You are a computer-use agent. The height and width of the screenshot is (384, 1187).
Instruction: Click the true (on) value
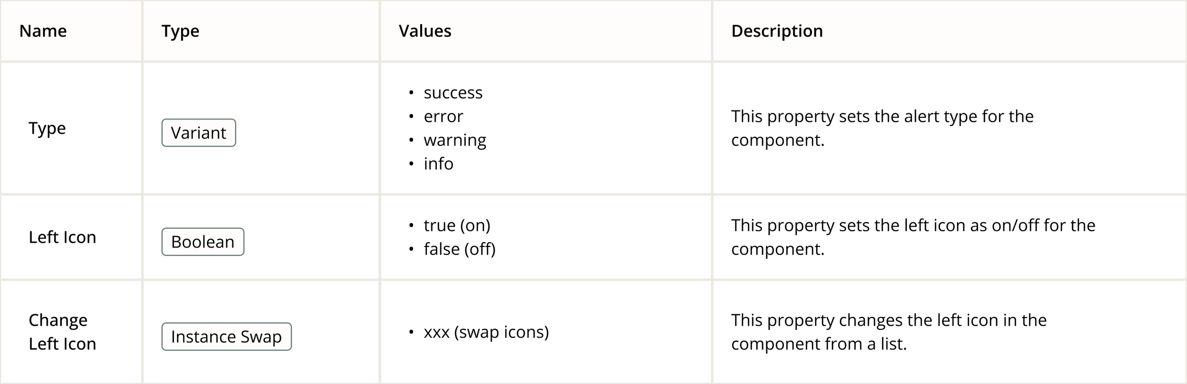(x=457, y=225)
